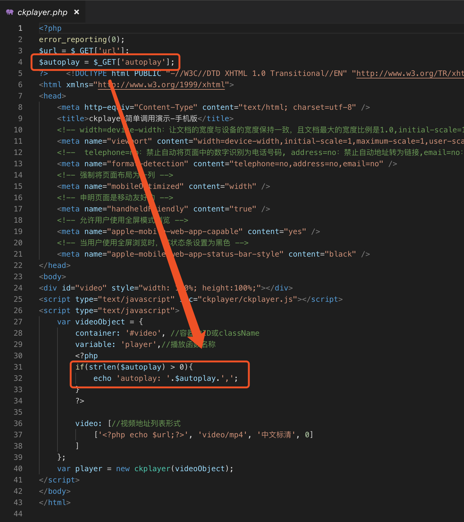Click the DOCTYPE keyword on line 5
Screen dimensions: 464x522
[x=91, y=73]
